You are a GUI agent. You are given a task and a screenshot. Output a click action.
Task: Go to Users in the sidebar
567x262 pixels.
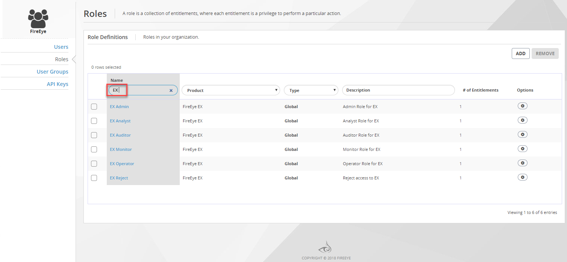[x=61, y=47]
